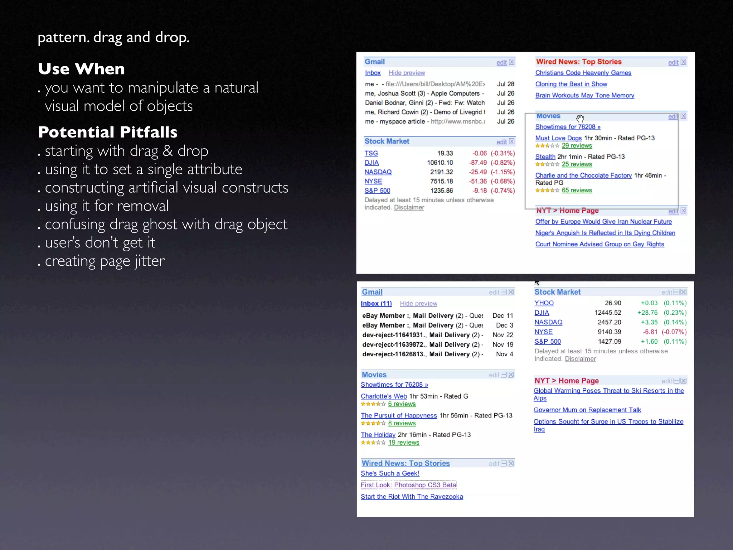Click Hide preview in the upper Gmail module
The width and height of the screenshot is (733, 550).
pos(407,73)
